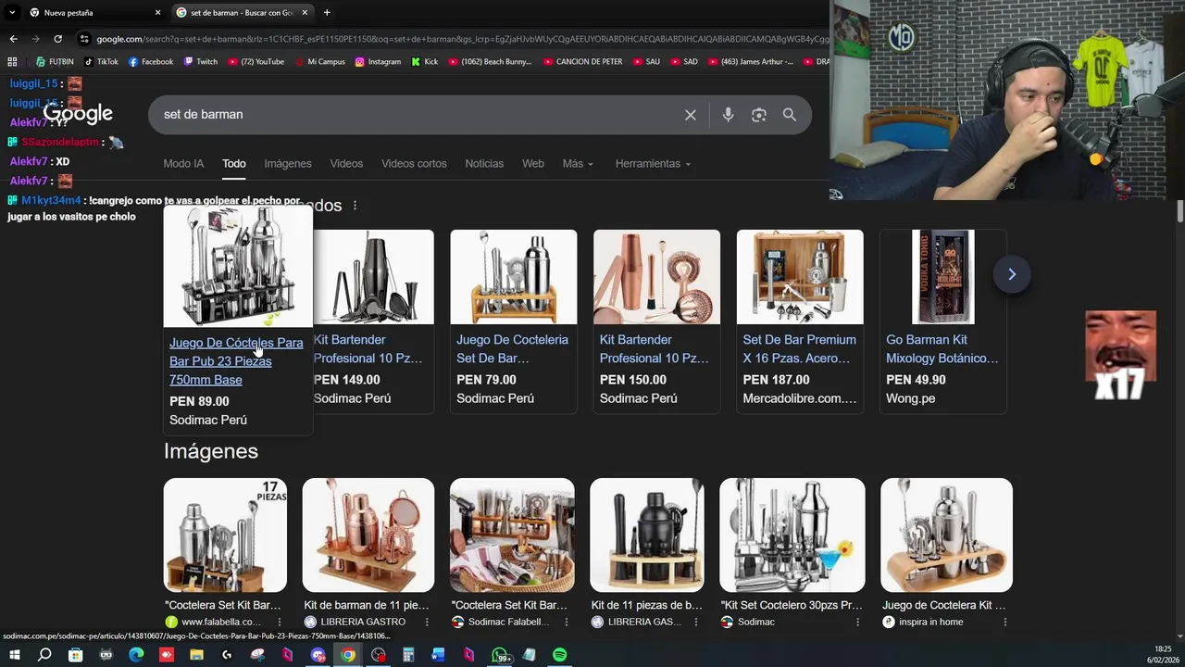1185x667 pixels.
Task: Switch to the Imágenes tab
Action: 288,164
